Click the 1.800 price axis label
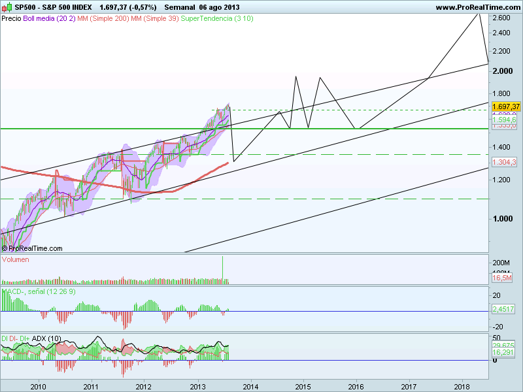This screenshot has width=523, height=392. tap(501, 93)
